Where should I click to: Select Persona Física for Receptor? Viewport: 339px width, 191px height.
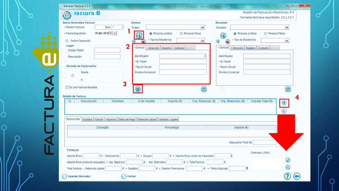point(266,33)
